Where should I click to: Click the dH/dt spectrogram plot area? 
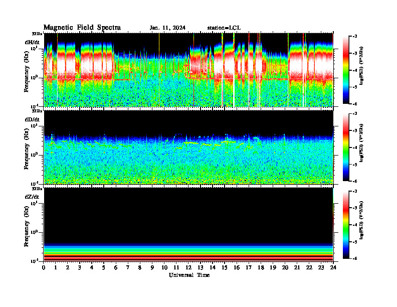[188, 70]
